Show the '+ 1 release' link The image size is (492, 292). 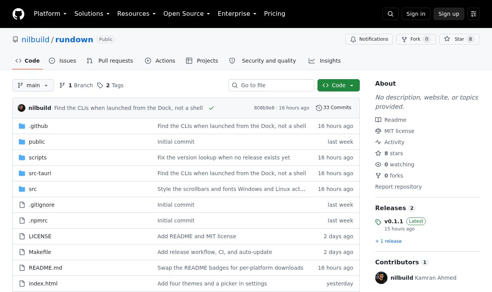(388, 241)
